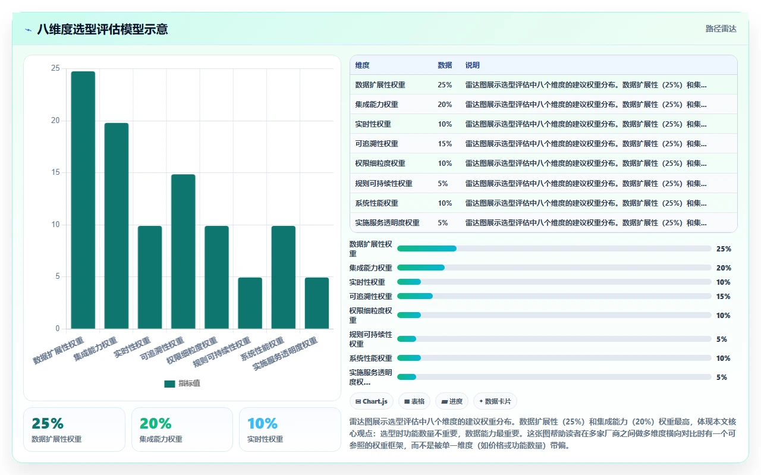This screenshot has width=761, height=475.
Task: Click the Chart.js chip icon
Action: (358, 402)
